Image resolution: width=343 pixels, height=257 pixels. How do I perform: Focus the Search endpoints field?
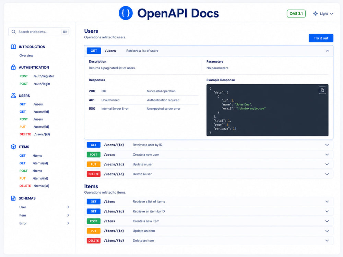[39, 32]
